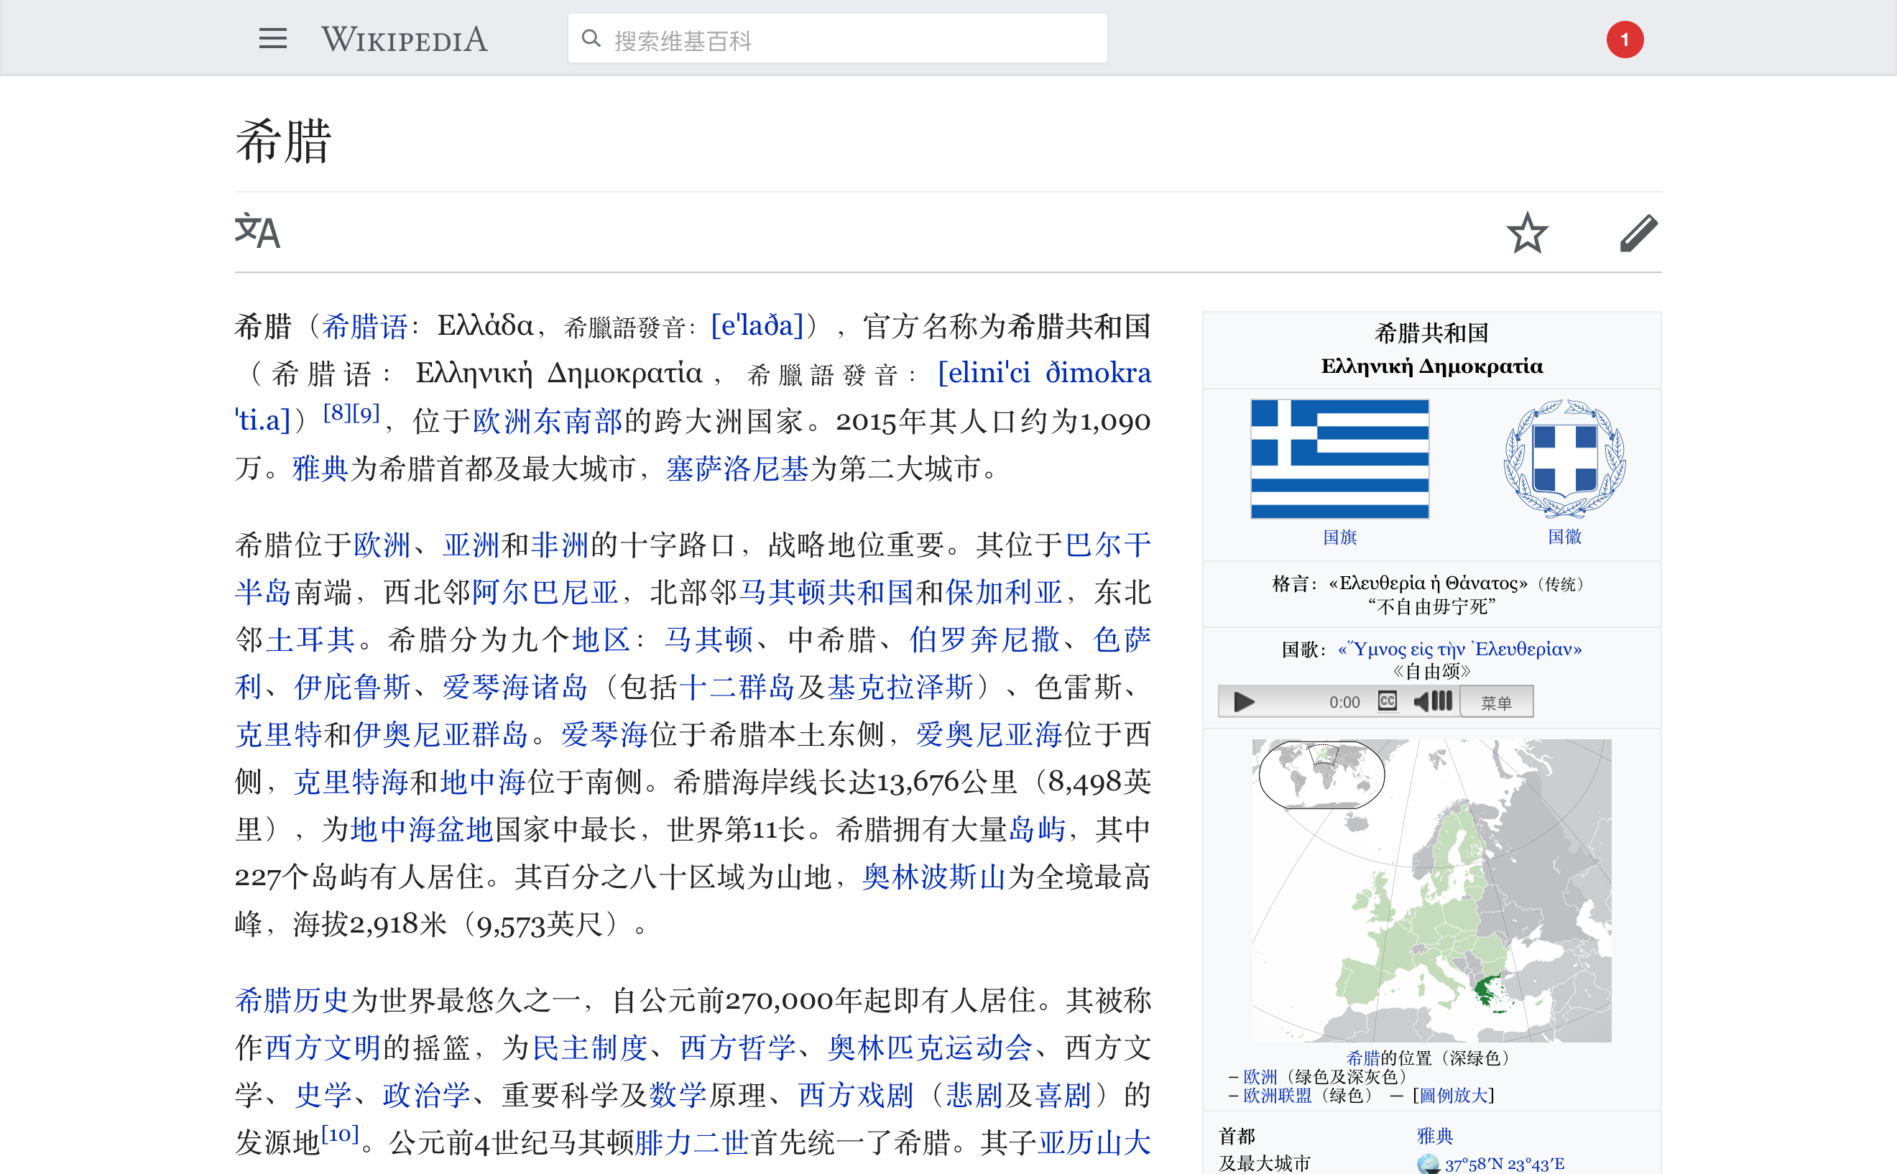Open the red notifications badge

1625,40
